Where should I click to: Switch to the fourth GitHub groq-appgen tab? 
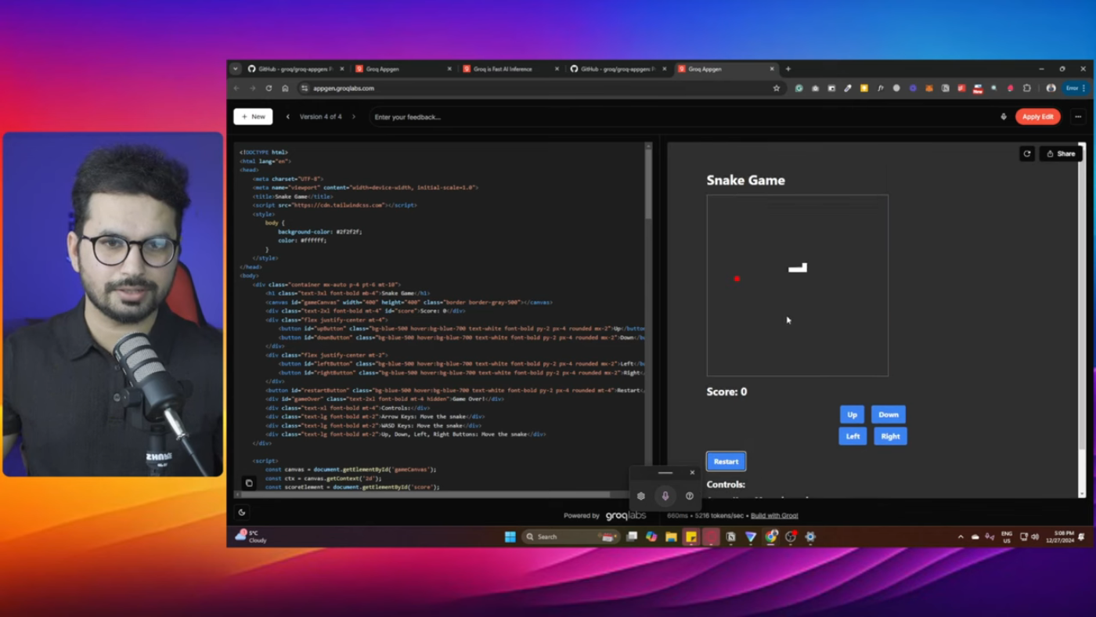coord(618,69)
